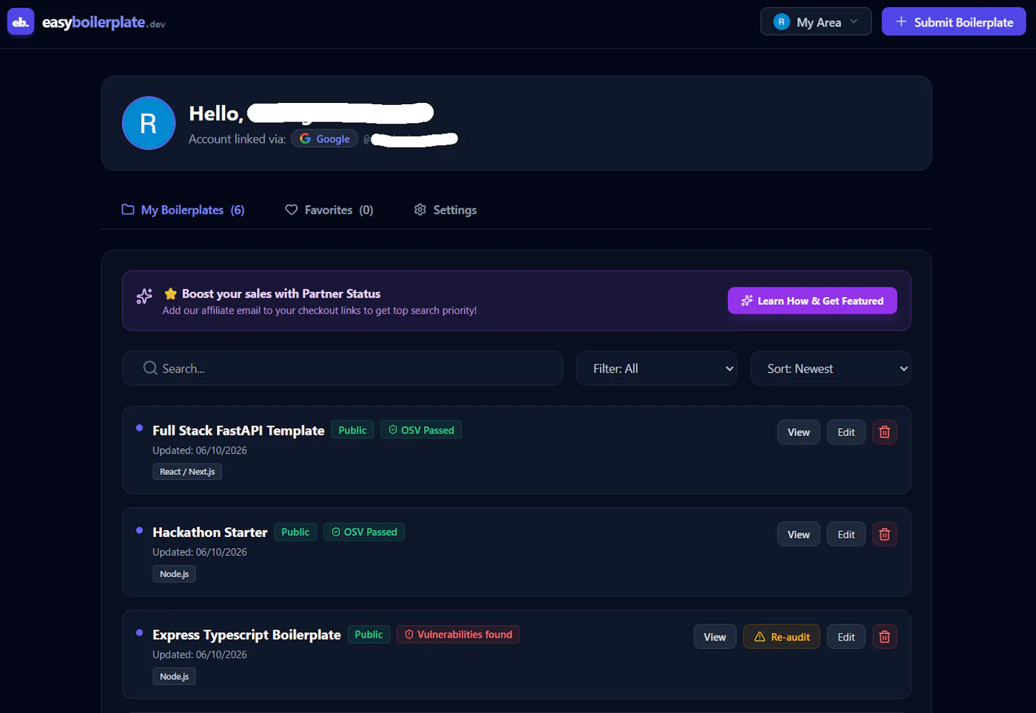Delete the Express Typescript Boilerplate entry

(x=884, y=637)
